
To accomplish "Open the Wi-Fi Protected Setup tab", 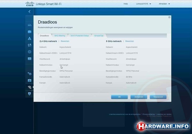I will pyautogui.click(x=80, y=36).
